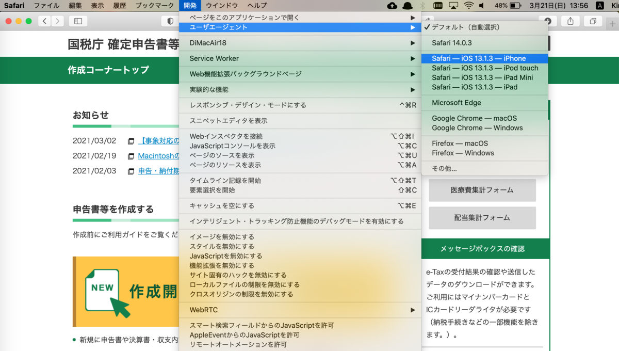This screenshot has width=619, height=351.
Task: Choose スニペットエディタを表示 menu item
Action: tap(300, 121)
